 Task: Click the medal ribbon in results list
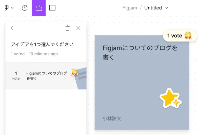click(74, 72)
